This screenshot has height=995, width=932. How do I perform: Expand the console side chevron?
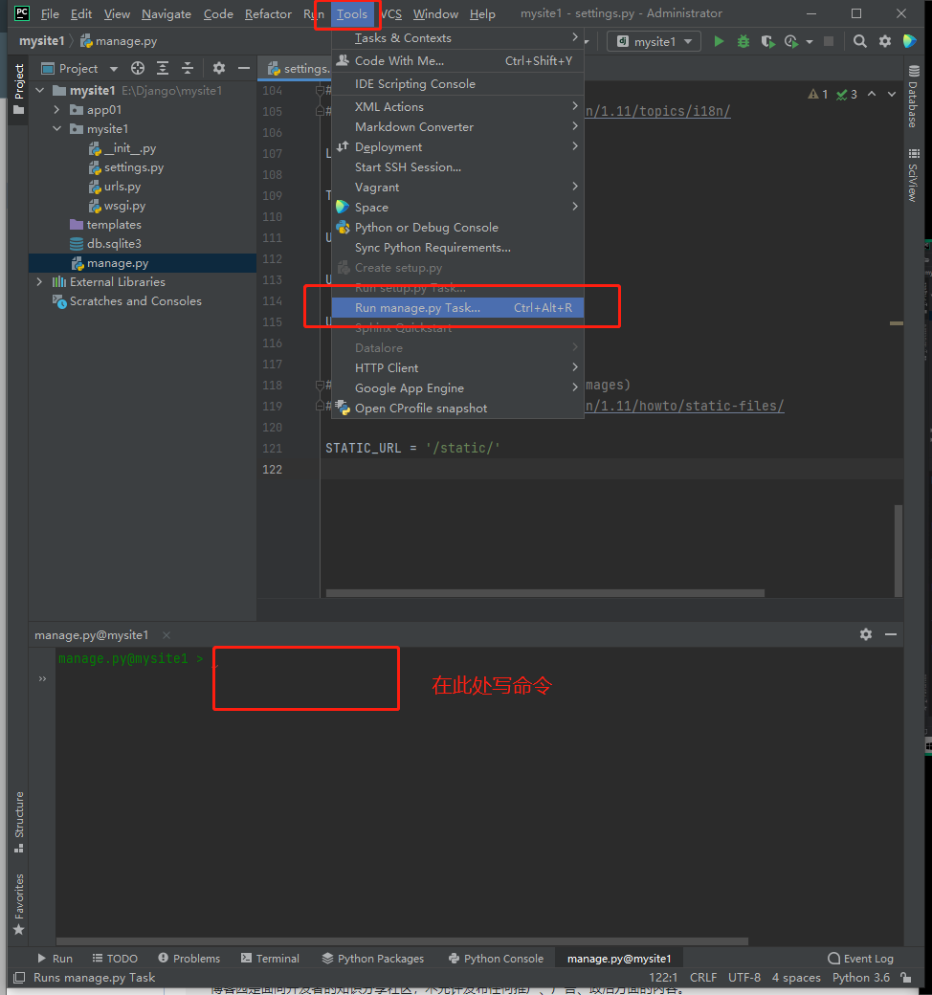coord(42,679)
